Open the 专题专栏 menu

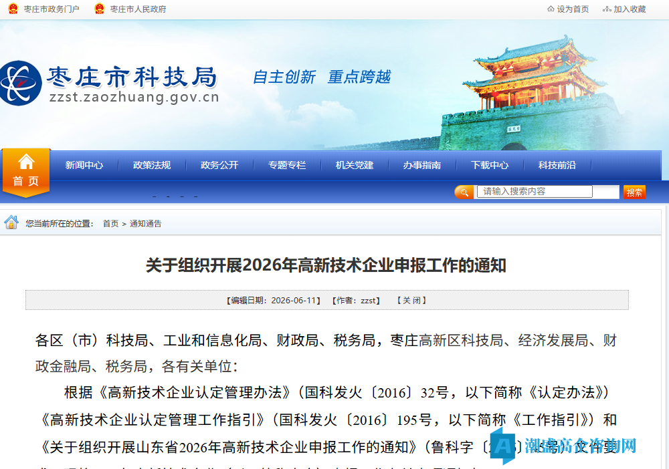coord(287,165)
